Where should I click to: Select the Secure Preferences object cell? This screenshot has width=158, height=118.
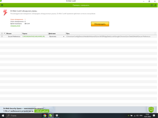coord(14,36)
